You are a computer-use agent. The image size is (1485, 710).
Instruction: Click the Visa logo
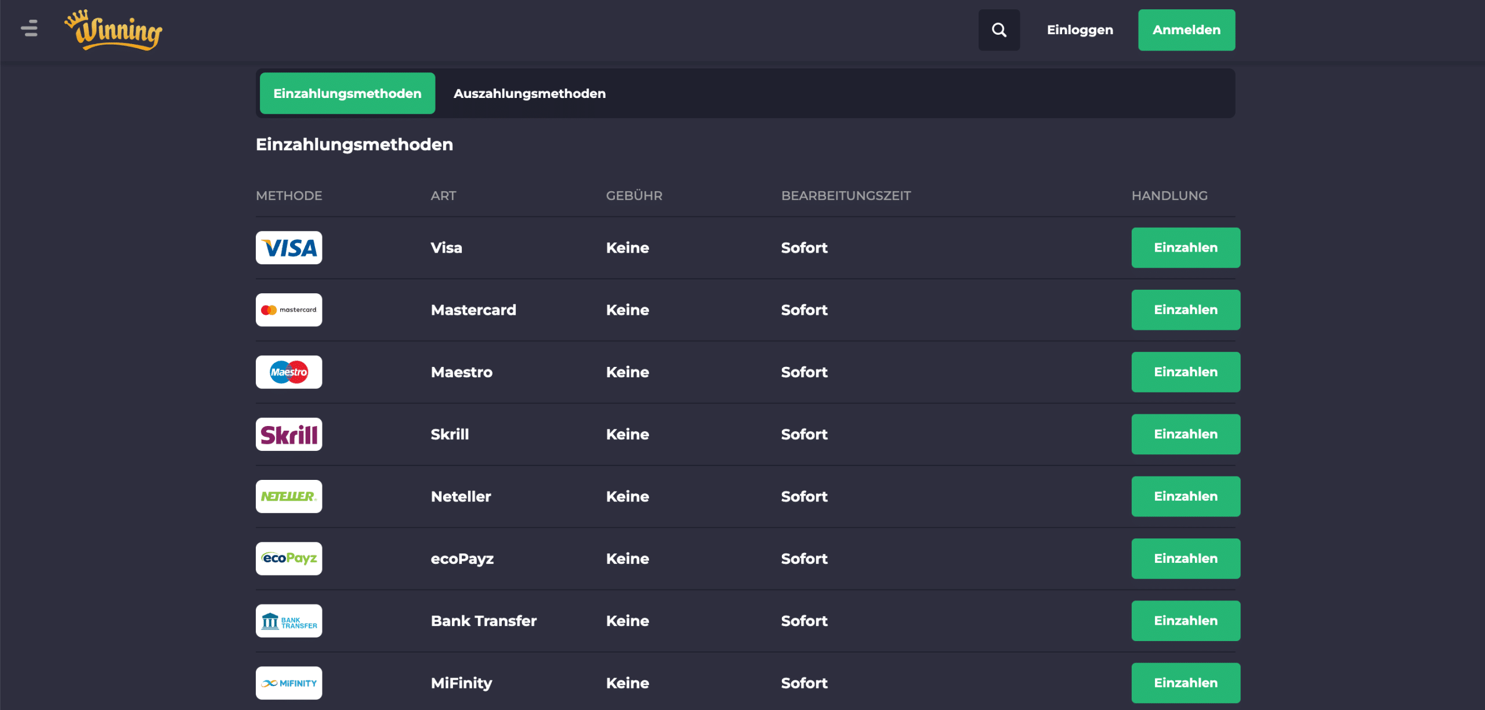(x=289, y=248)
